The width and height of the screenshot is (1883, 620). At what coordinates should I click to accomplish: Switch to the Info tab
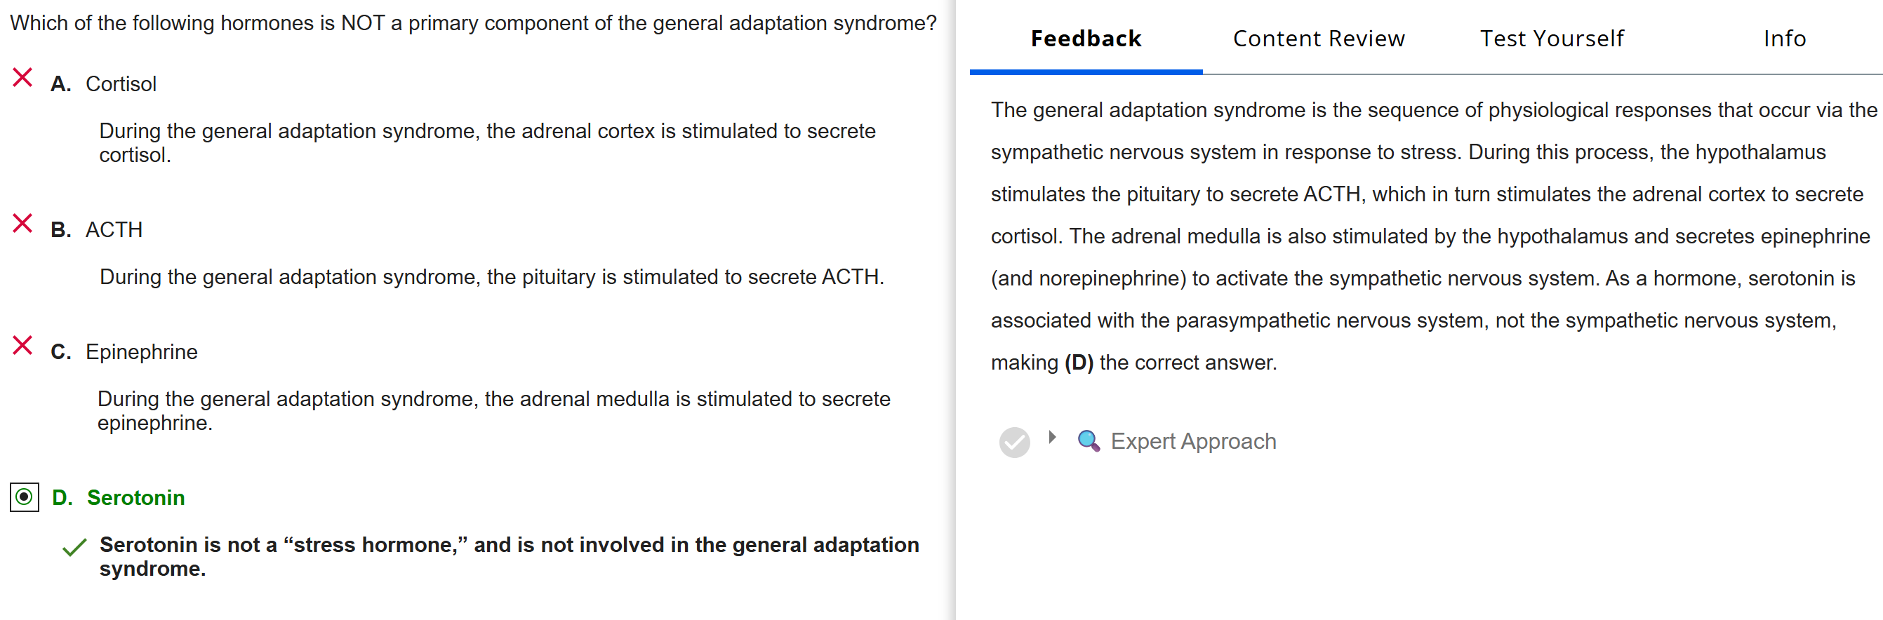(1783, 39)
